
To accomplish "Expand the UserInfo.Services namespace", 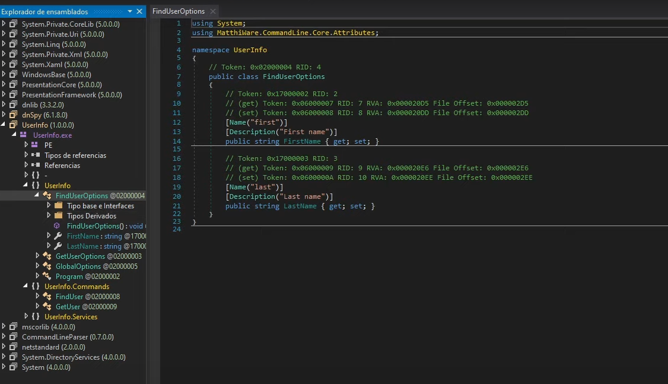I will point(26,316).
